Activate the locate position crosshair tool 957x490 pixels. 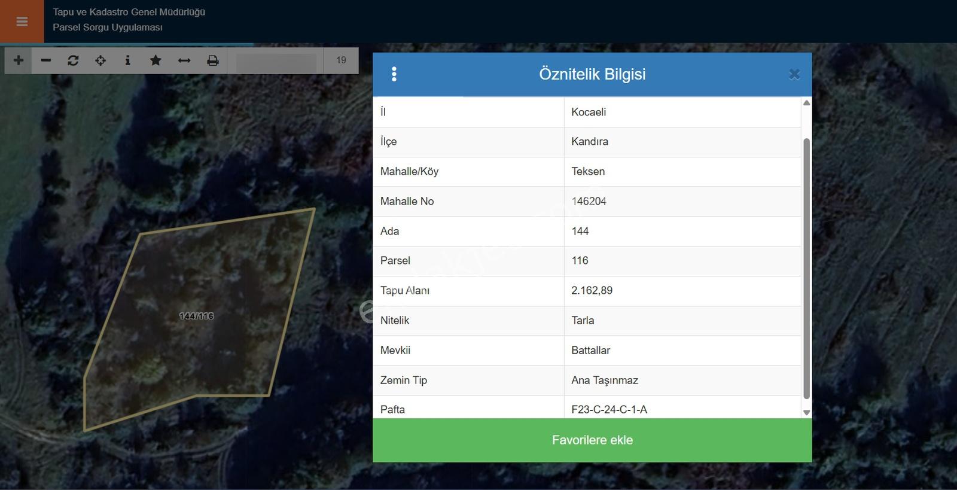coord(100,60)
